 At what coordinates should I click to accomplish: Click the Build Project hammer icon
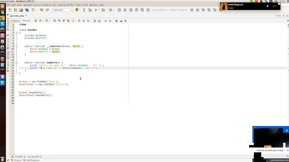(84, 10)
